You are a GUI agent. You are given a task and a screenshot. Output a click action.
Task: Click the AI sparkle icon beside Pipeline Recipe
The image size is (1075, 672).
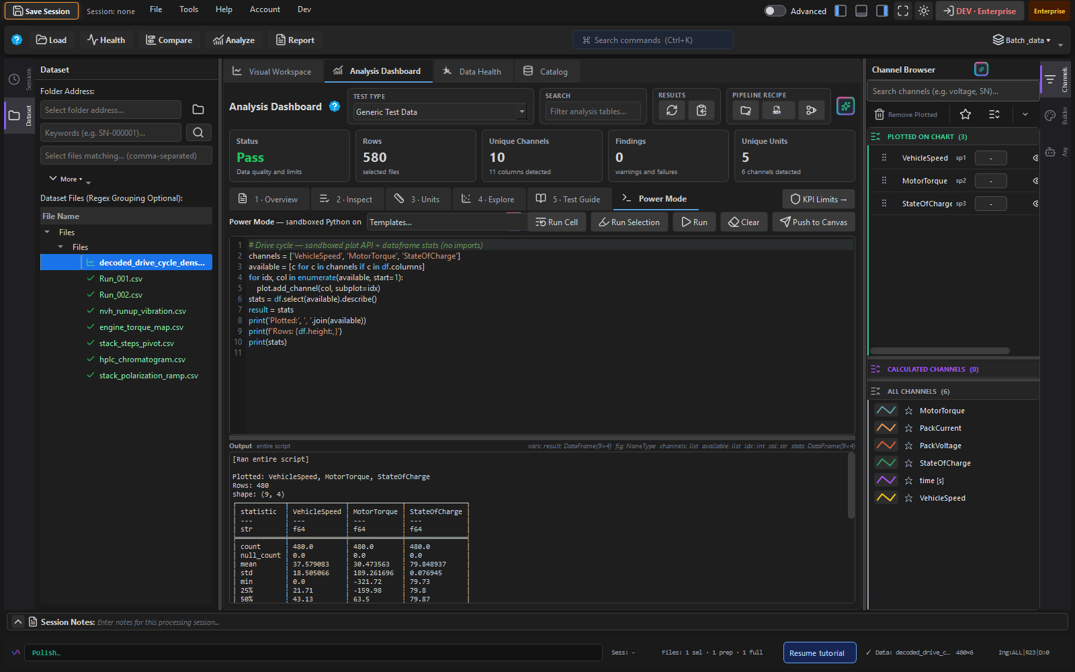tap(845, 106)
